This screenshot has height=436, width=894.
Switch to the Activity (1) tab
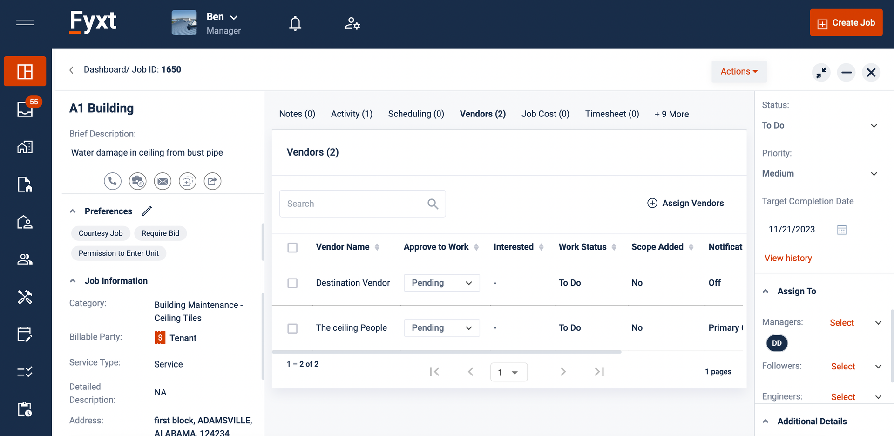point(352,114)
